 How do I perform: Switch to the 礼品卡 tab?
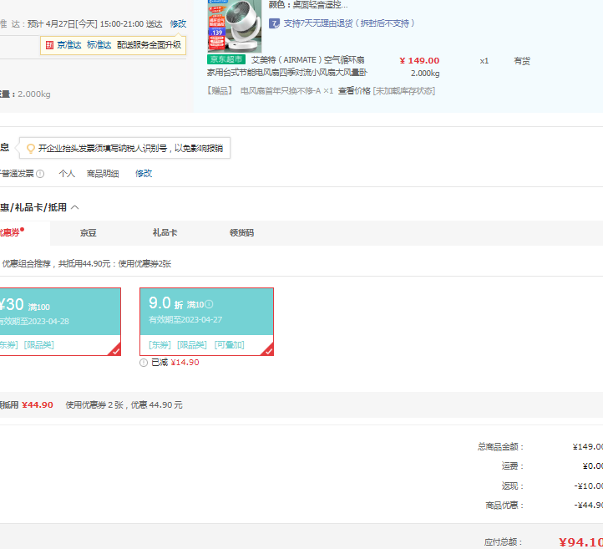[x=165, y=233]
